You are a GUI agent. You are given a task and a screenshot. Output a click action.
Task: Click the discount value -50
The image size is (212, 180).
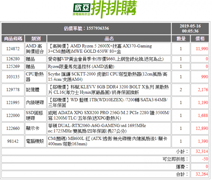pos(205,159)
